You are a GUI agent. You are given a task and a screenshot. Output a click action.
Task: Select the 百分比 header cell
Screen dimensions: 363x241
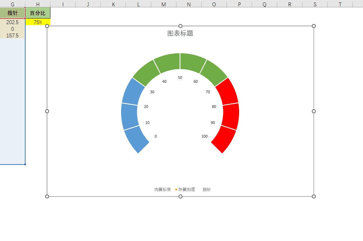point(38,13)
